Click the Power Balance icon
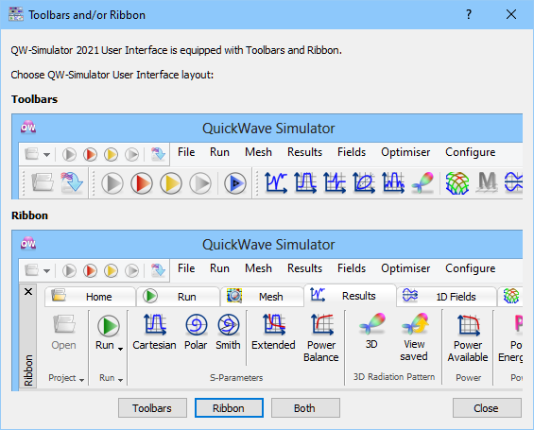The height and width of the screenshot is (430, 534). [x=321, y=324]
